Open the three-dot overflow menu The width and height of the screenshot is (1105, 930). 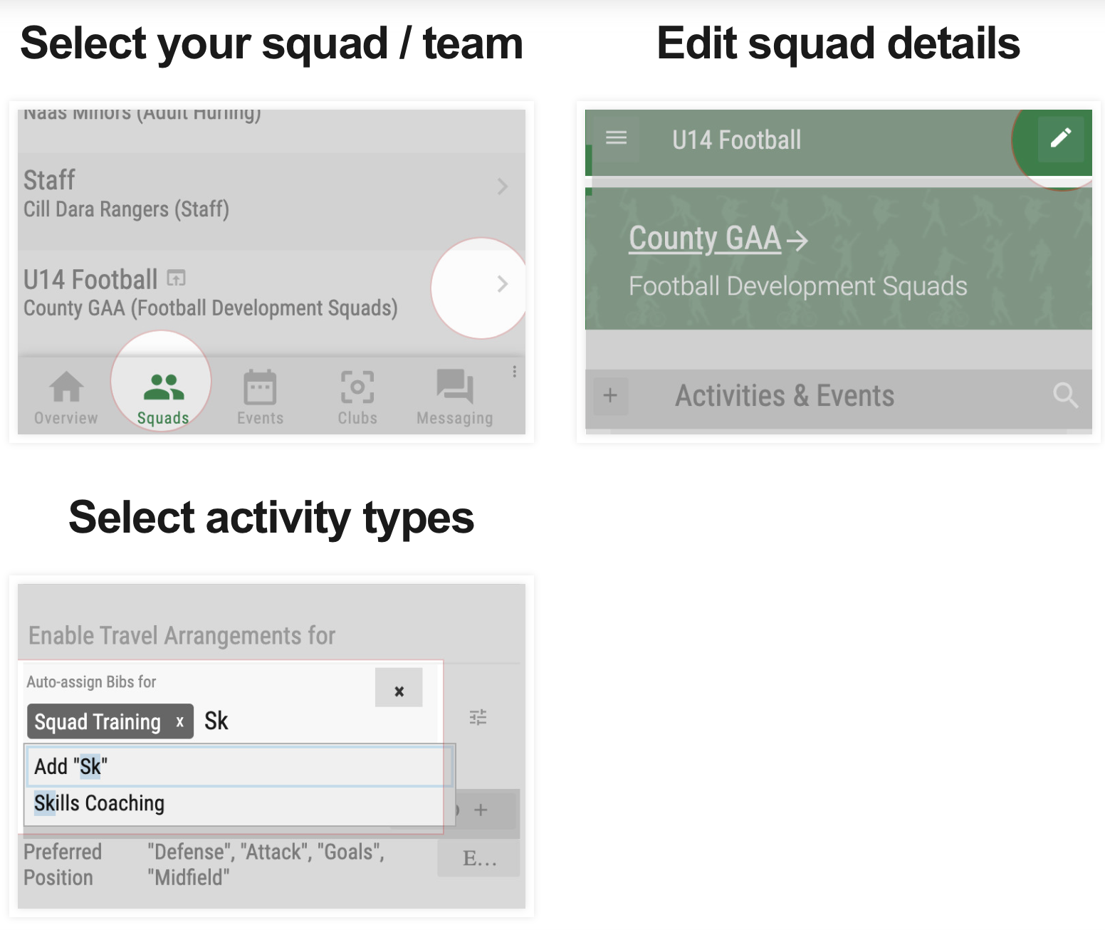click(x=514, y=372)
